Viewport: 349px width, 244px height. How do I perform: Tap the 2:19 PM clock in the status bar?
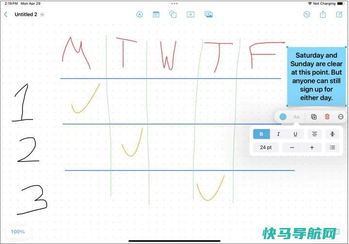[x=11, y=3]
